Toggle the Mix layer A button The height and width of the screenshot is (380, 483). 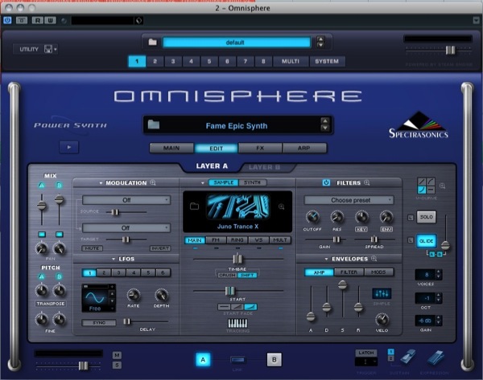tap(41, 185)
